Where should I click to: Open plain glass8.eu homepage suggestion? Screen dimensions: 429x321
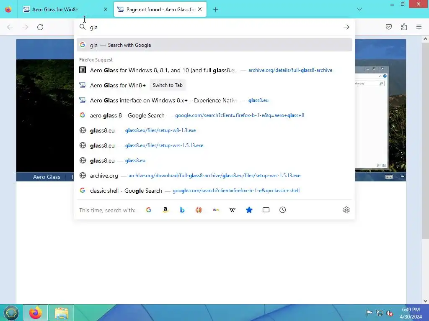point(214,160)
